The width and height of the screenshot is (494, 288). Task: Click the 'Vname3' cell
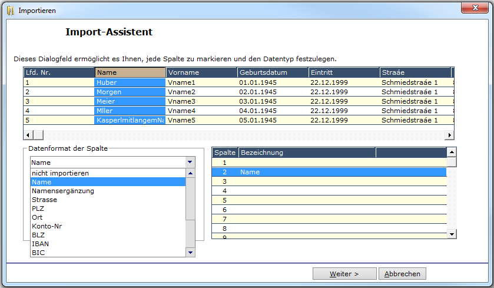click(x=201, y=101)
